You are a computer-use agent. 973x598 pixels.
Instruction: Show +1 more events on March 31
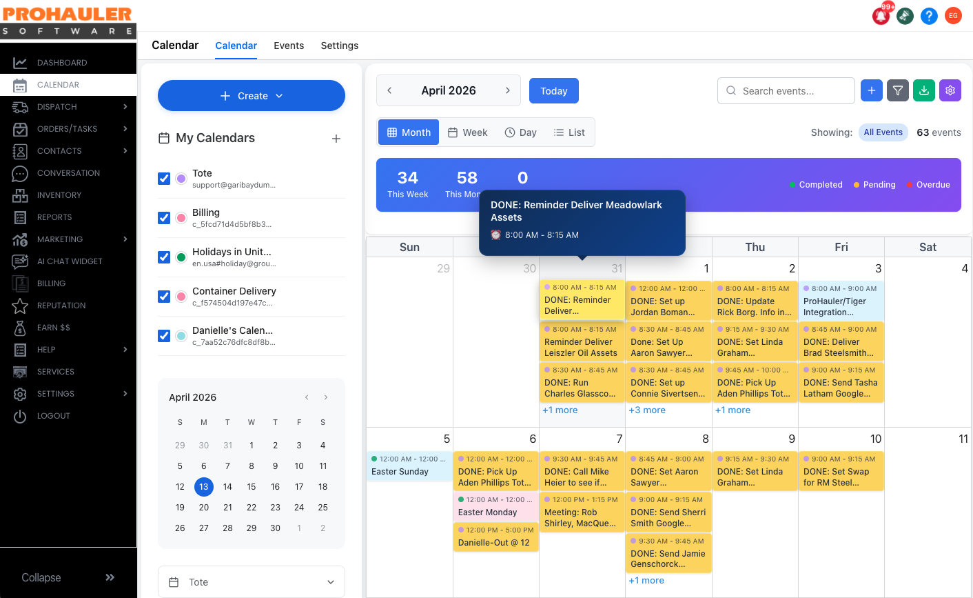[560, 410]
